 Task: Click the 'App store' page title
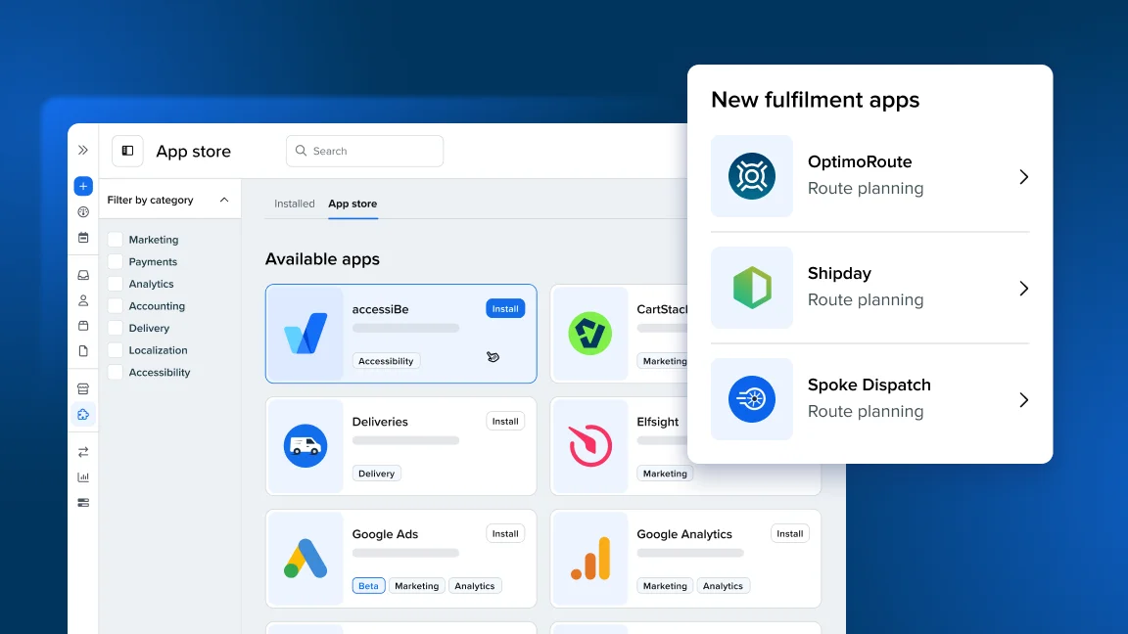(194, 151)
